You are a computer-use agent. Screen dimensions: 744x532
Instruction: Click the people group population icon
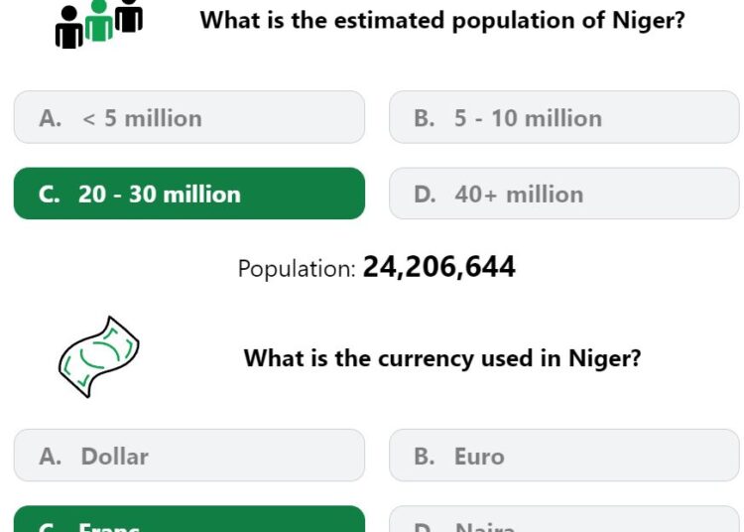click(98, 24)
